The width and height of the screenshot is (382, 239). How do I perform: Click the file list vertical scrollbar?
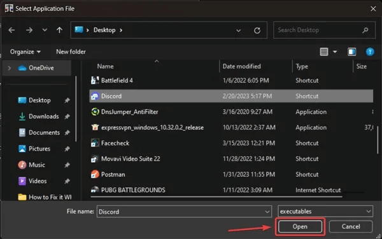(378, 140)
